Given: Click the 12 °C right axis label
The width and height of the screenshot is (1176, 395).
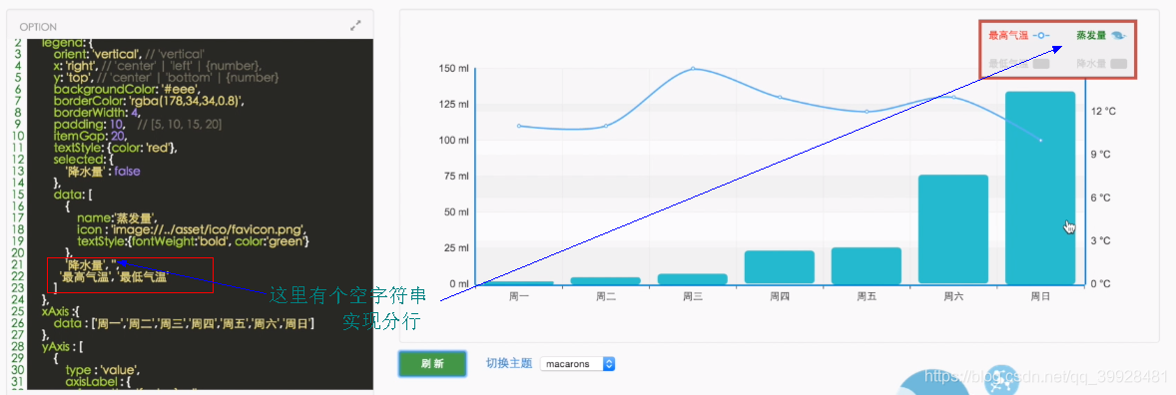Looking at the screenshot, I should coord(1103,112).
